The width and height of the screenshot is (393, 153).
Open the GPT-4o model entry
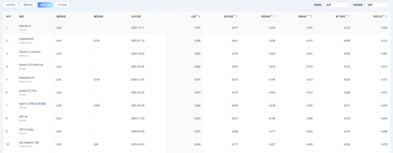(x=23, y=116)
